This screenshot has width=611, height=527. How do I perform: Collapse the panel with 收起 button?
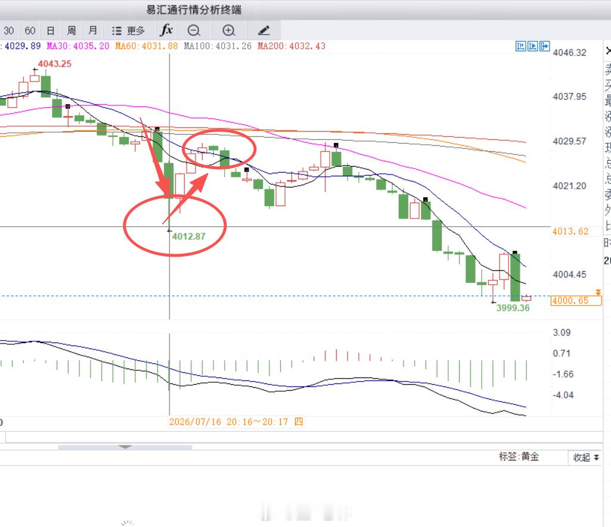[x=586, y=457]
